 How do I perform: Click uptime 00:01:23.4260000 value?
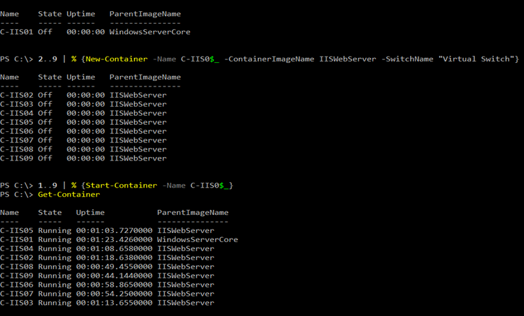click(x=114, y=239)
